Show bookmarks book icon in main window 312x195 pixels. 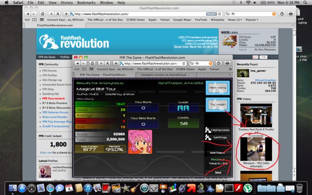(x=34, y=20)
